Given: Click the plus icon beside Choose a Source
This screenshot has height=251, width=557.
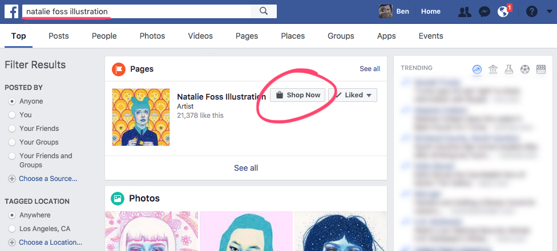Looking at the screenshot, I should point(12,179).
